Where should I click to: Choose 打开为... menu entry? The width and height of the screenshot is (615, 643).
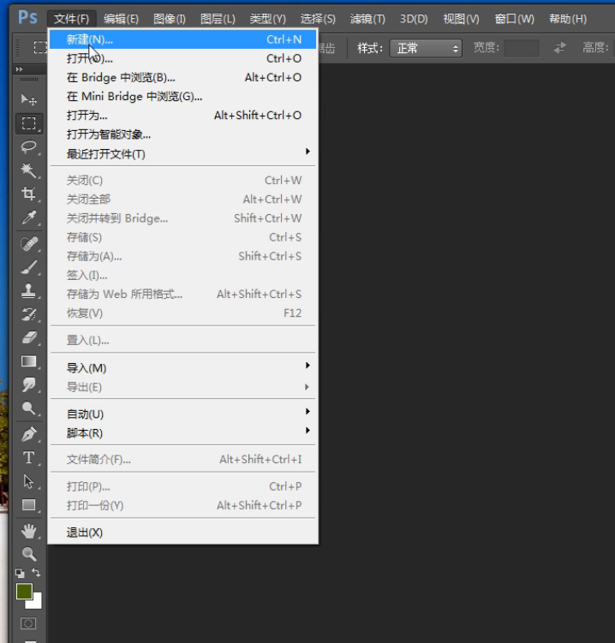[183, 116]
